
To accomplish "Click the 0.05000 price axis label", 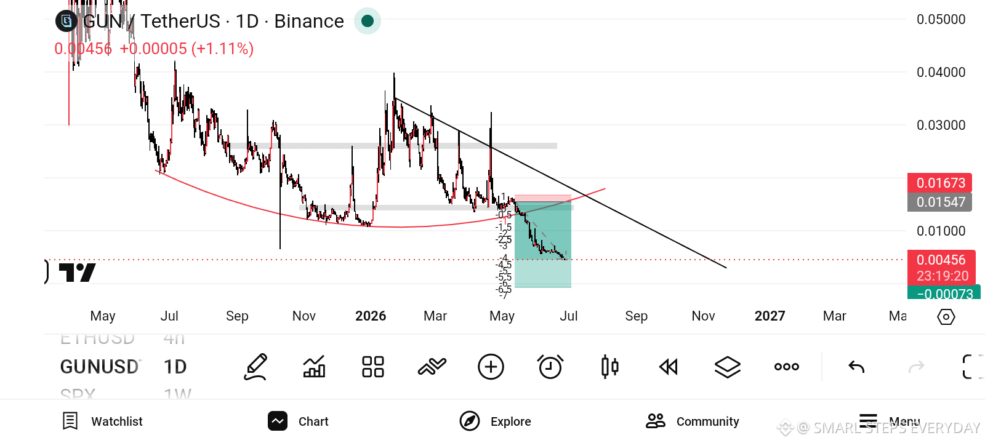I will point(941,20).
